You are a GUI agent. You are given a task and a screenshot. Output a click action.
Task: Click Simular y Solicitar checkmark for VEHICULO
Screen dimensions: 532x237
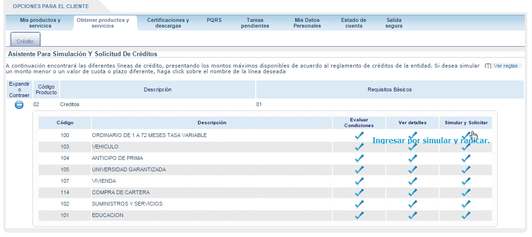(x=466, y=147)
